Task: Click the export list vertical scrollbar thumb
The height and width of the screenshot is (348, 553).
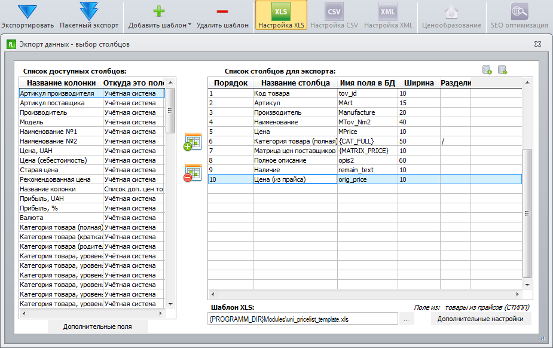Action: pos(527,213)
